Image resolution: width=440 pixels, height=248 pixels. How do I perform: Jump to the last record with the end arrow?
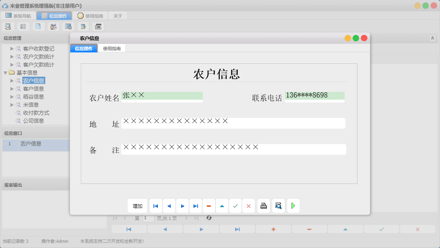tap(196, 205)
